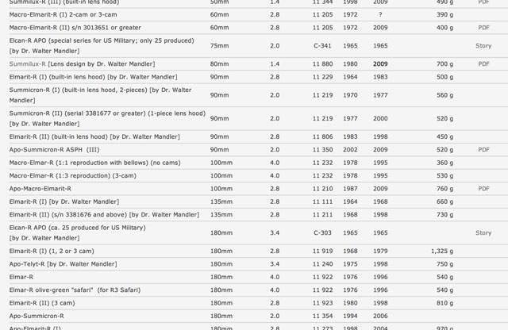Viewport: 508px width, 330px height.
Task: Click order number '11 210' cell
Action: [322, 189]
